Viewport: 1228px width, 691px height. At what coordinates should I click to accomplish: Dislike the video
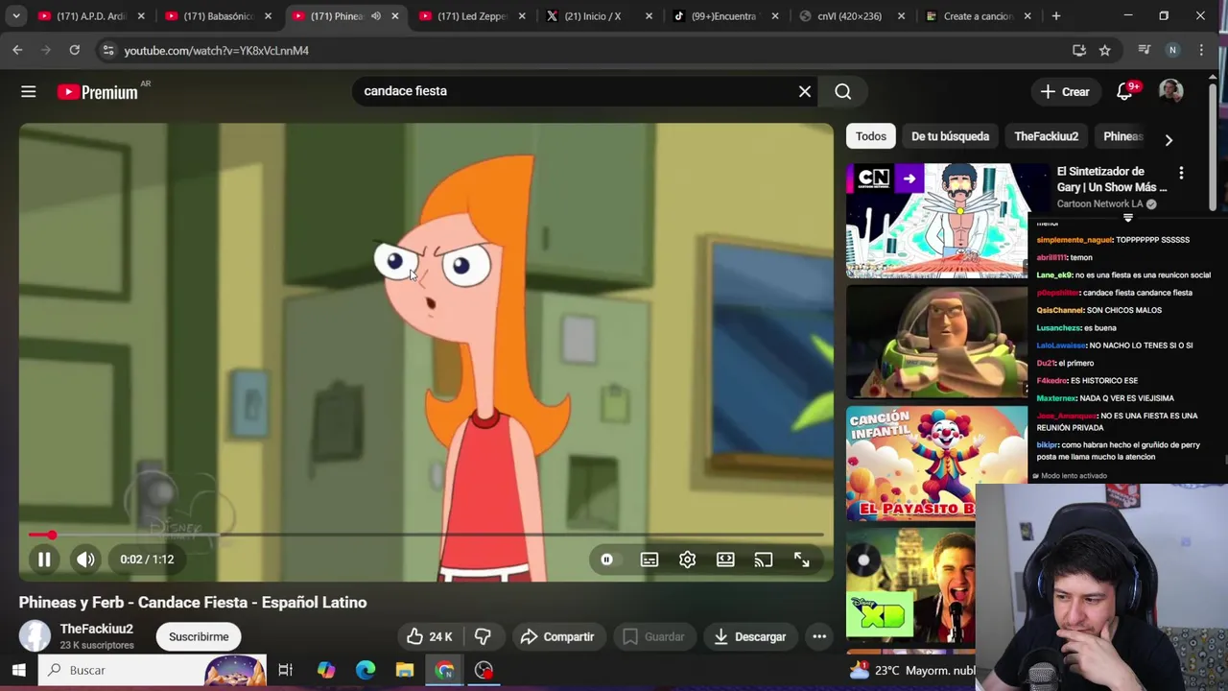(x=483, y=636)
